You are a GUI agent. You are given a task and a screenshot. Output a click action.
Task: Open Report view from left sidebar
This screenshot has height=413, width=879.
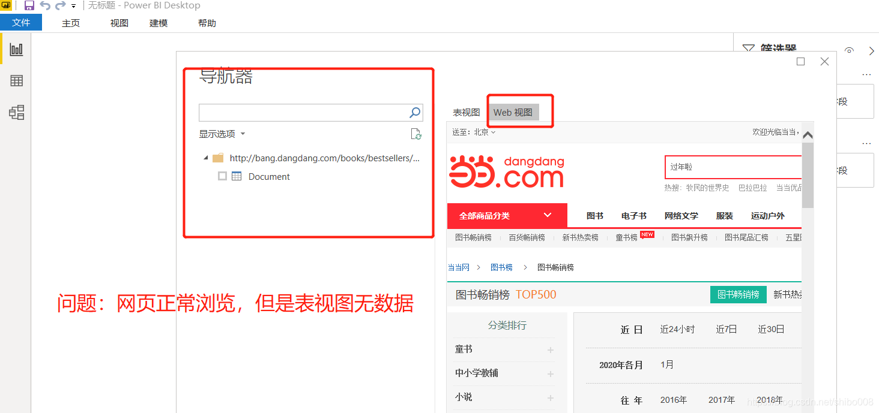[16, 50]
